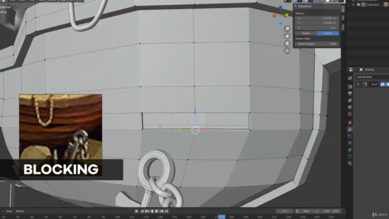Open the Render properties tab icon
Viewport: 389px width, 219px height.
(x=350, y=86)
